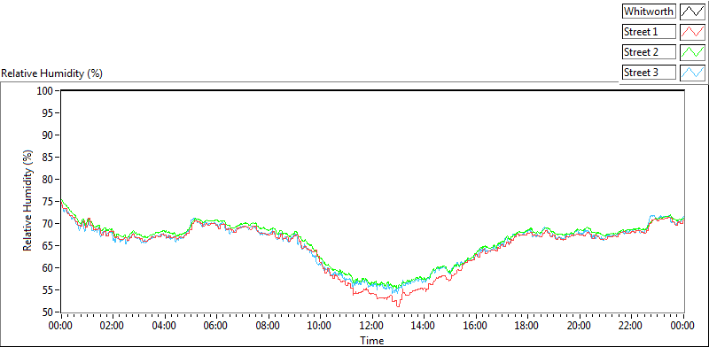This screenshot has height=347, width=709.
Task: Click the 70 value on the Y axis
Action: 49,224
